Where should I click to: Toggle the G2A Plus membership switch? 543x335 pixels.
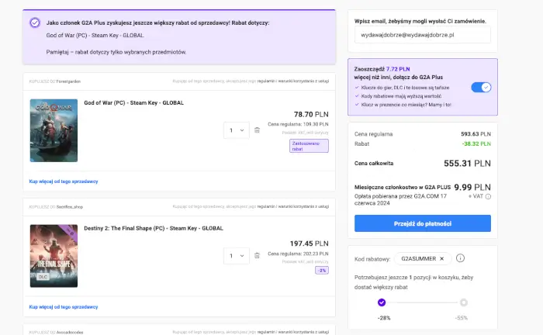click(481, 87)
